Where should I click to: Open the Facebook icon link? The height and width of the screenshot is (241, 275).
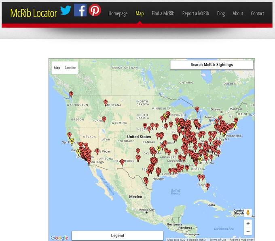pyautogui.click(x=80, y=10)
